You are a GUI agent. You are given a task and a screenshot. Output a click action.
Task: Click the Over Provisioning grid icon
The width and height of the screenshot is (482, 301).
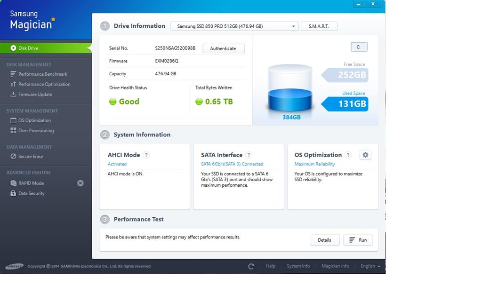click(x=13, y=131)
